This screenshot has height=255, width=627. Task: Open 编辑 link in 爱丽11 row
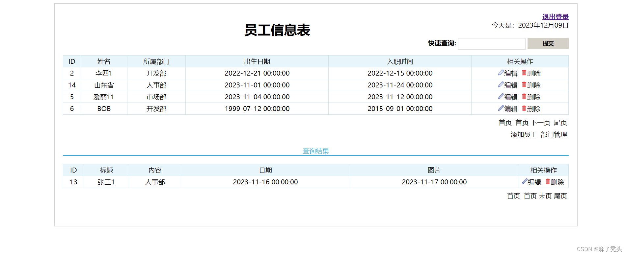511,97
